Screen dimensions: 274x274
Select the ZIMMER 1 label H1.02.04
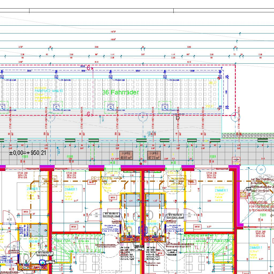71,189
